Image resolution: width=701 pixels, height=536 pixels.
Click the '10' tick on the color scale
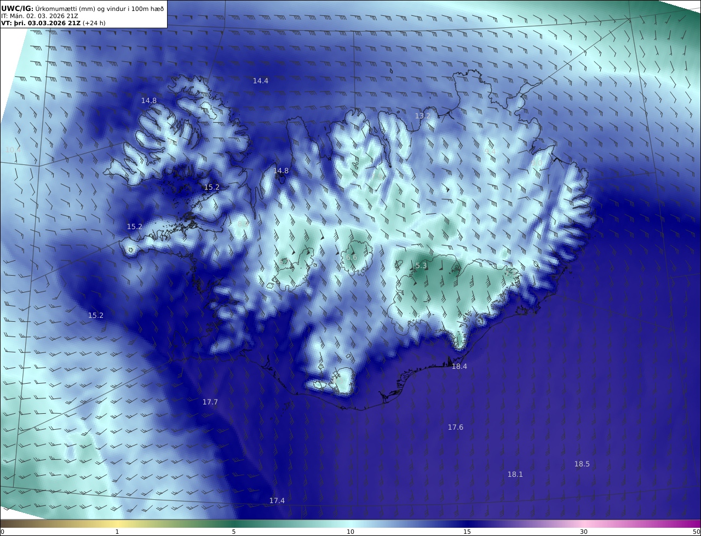[x=350, y=532]
